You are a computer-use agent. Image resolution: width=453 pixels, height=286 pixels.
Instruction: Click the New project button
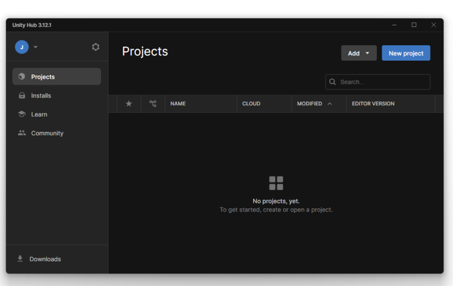pyautogui.click(x=406, y=53)
